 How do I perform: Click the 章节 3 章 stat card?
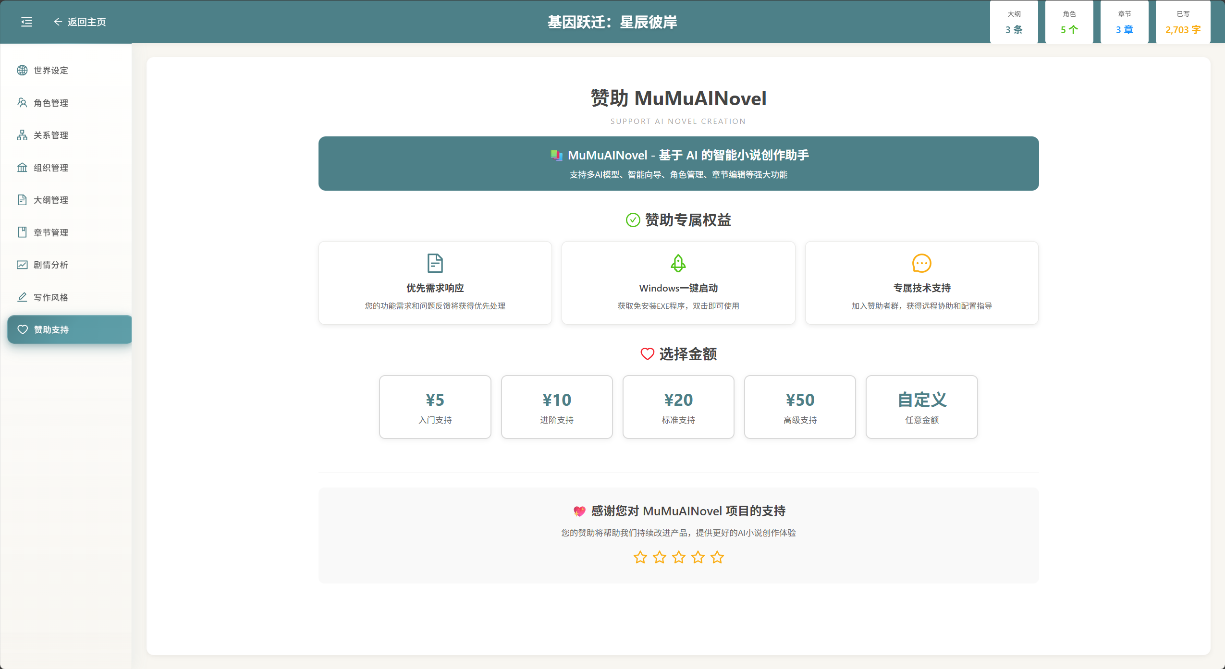click(1125, 23)
